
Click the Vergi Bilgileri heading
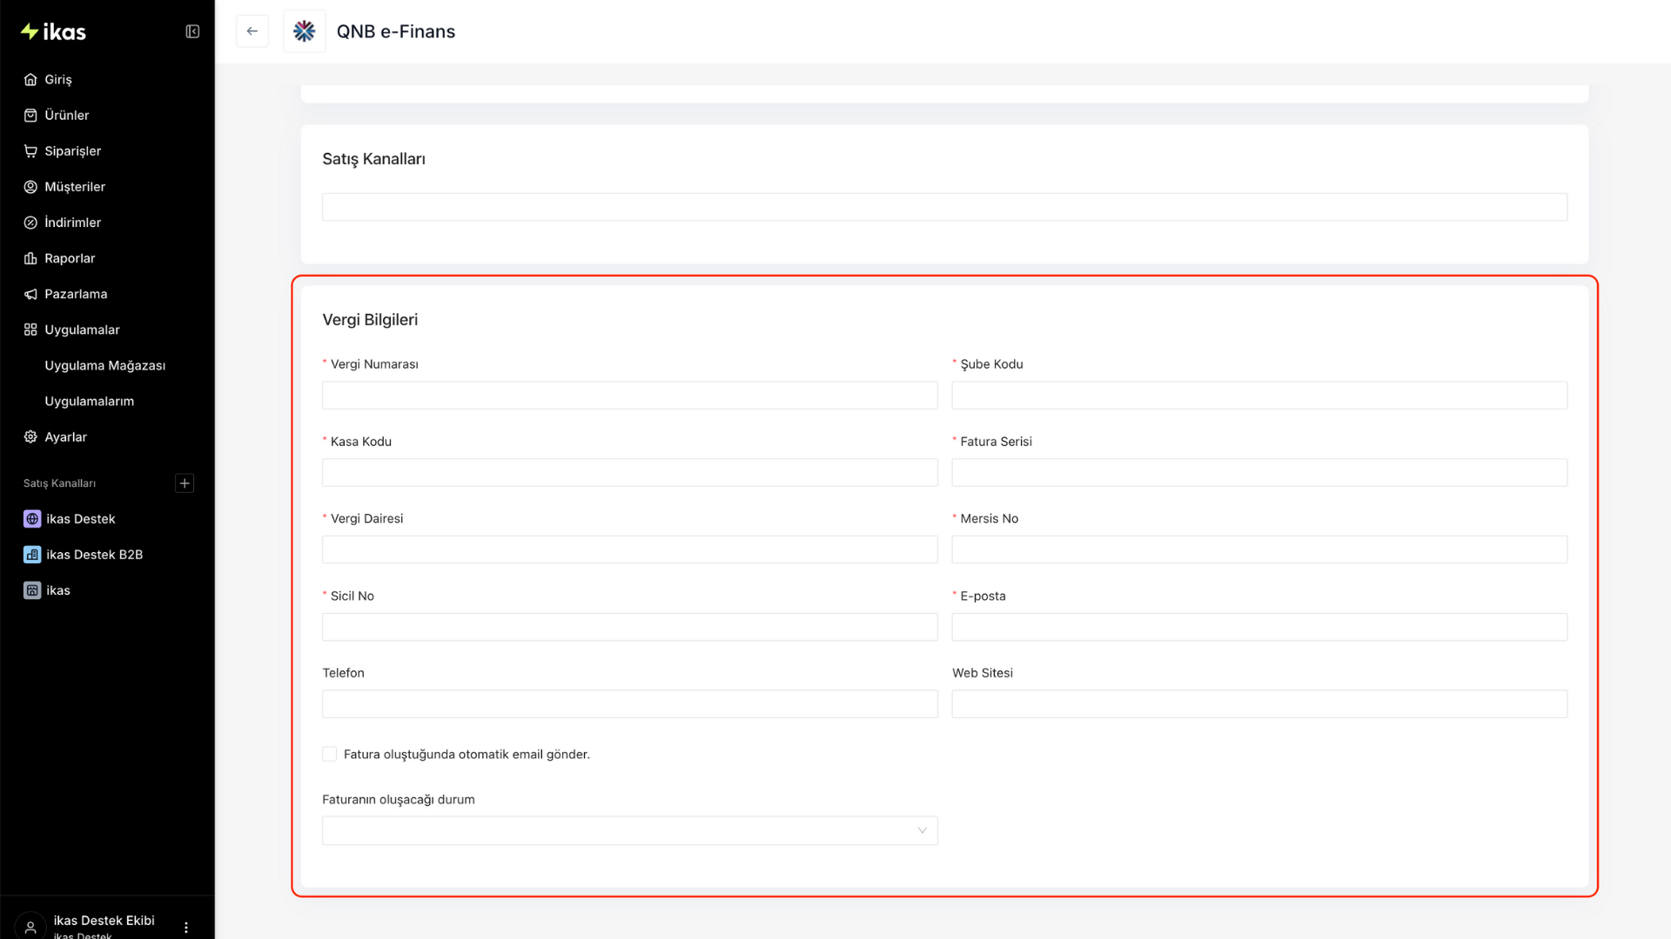(370, 320)
